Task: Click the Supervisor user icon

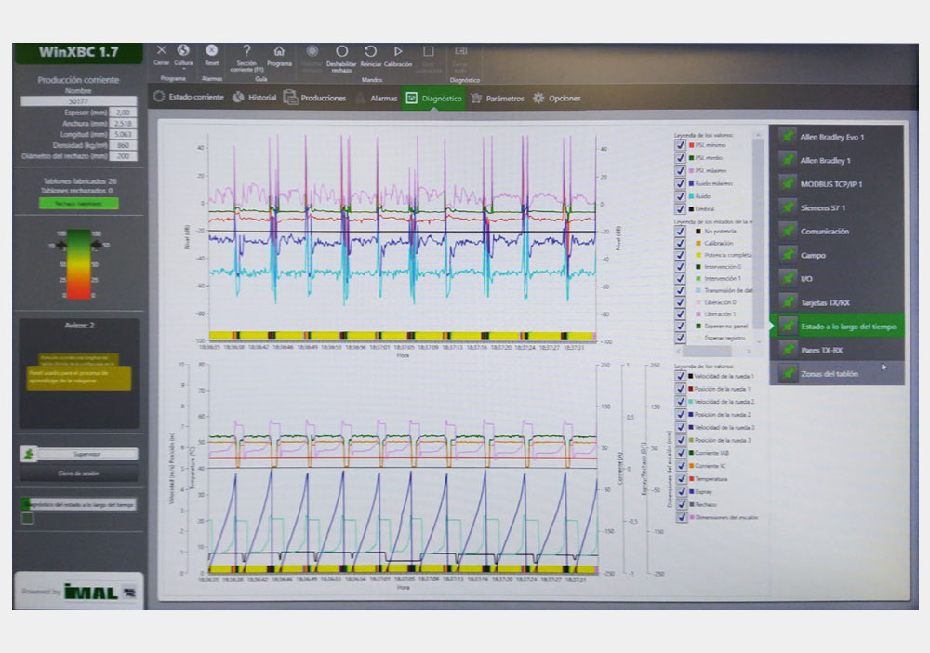Action: tap(29, 454)
